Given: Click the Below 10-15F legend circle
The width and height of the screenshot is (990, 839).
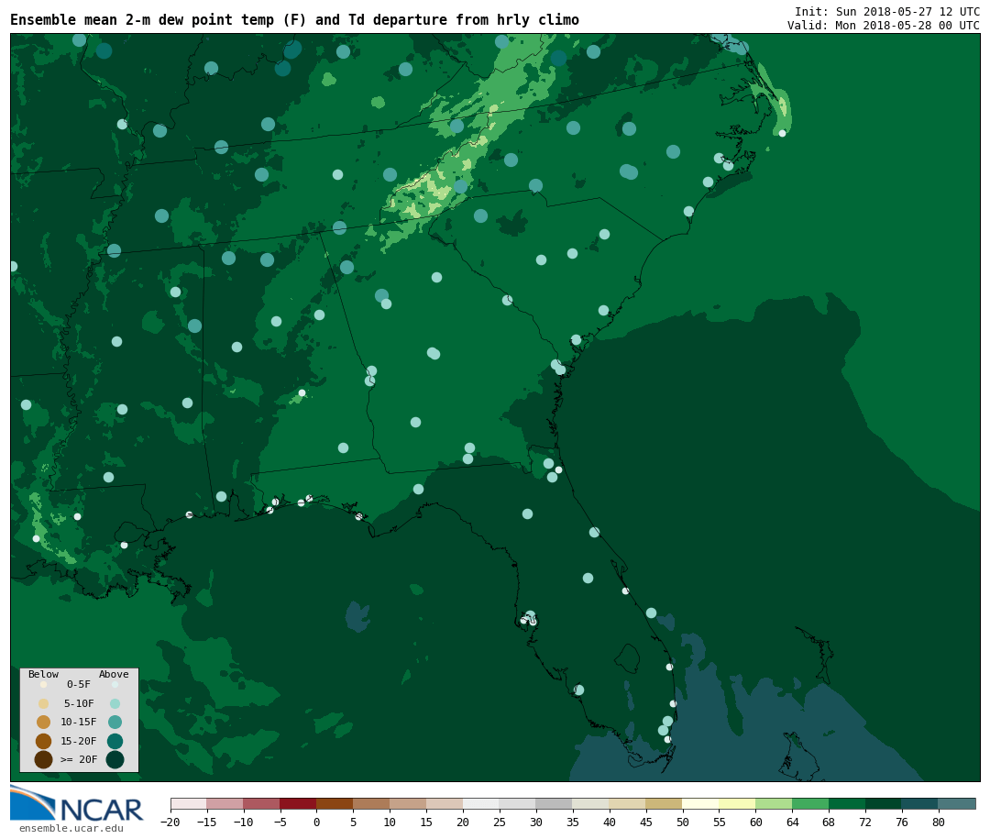Looking at the screenshot, I should coord(44,722).
